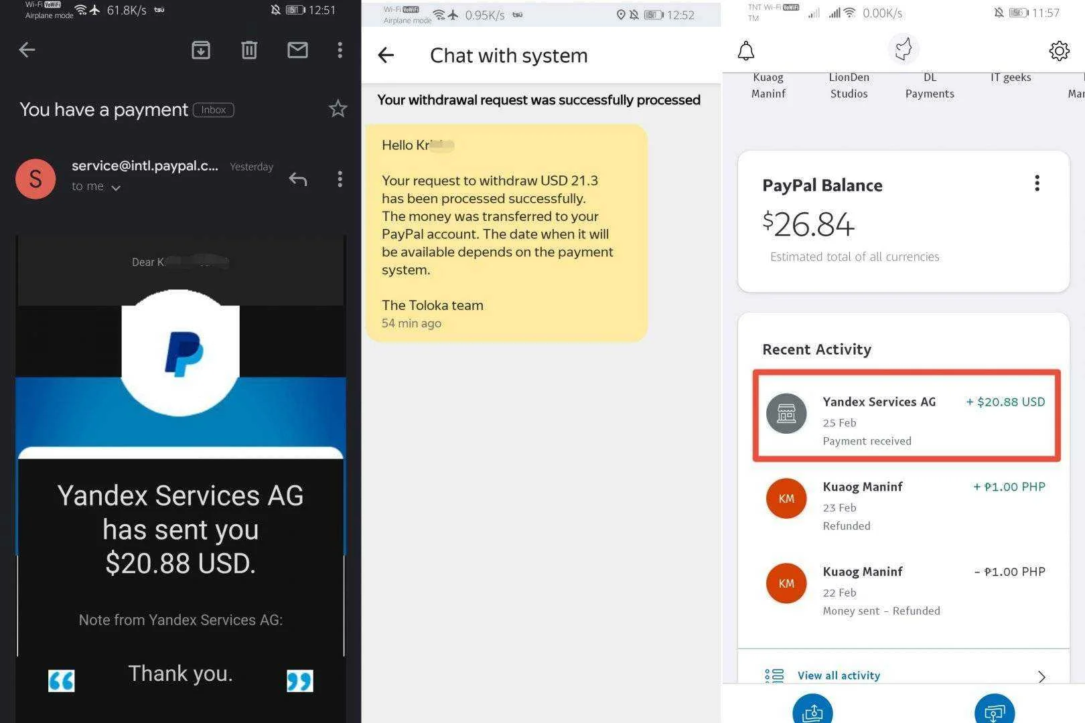
Task: Tap the blue Request money button in PayPal
Action: click(995, 710)
